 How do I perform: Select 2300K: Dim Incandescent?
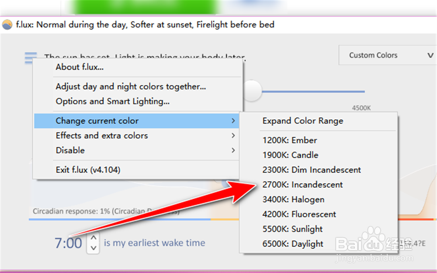coord(312,170)
